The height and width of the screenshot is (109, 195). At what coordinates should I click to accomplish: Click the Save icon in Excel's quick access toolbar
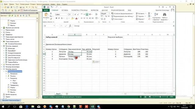click(x=48, y=7)
